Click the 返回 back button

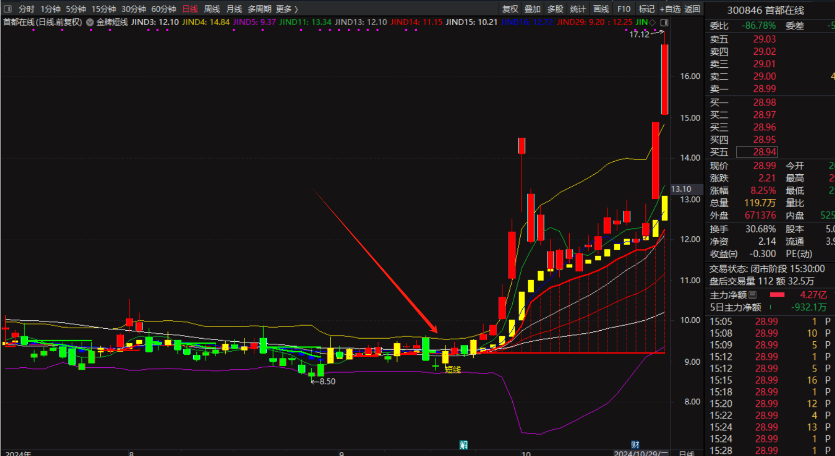click(x=692, y=9)
